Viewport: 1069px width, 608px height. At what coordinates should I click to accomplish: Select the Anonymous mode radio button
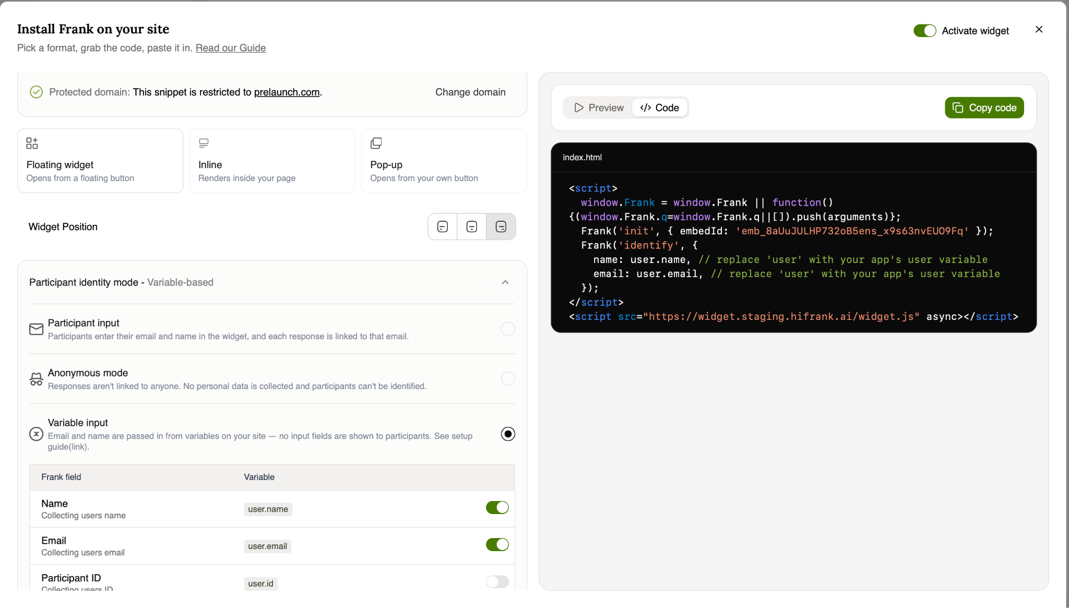click(x=508, y=379)
